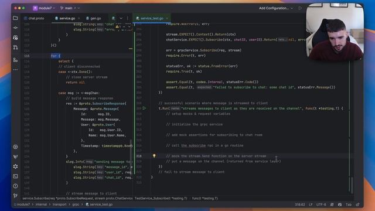
Task: Switch to the gen.go tab
Action: [94, 18]
